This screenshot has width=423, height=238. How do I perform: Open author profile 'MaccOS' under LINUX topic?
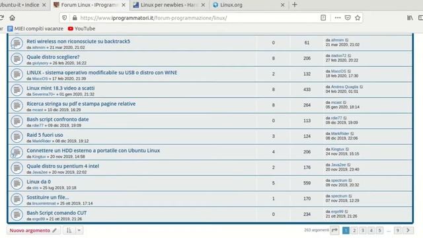(40, 79)
